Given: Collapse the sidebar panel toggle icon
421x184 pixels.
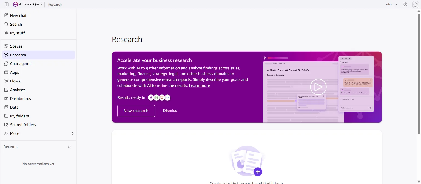Looking at the screenshot, I should click(x=7, y=4).
